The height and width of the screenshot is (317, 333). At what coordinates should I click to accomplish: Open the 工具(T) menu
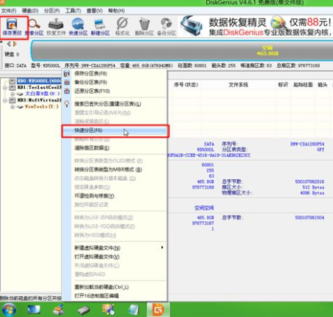click(73, 11)
